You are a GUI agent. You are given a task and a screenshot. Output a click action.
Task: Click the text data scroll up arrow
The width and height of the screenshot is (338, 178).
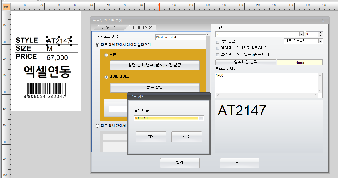(320, 76)
